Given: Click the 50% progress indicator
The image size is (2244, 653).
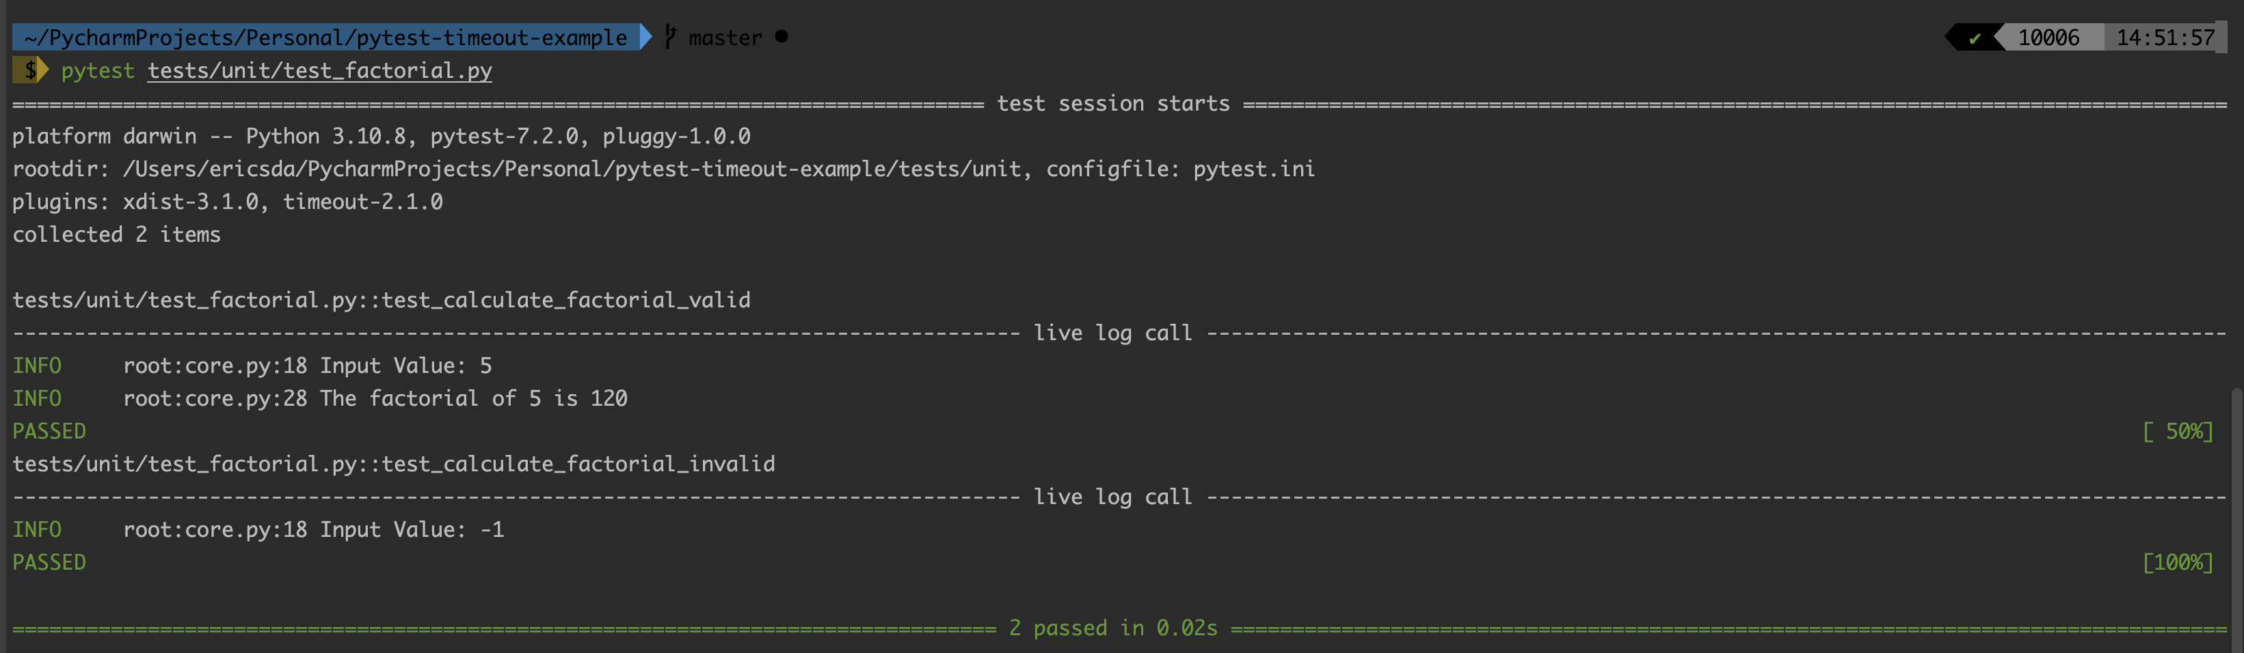Looking at the screenshot, I should tap(2178, 431).
